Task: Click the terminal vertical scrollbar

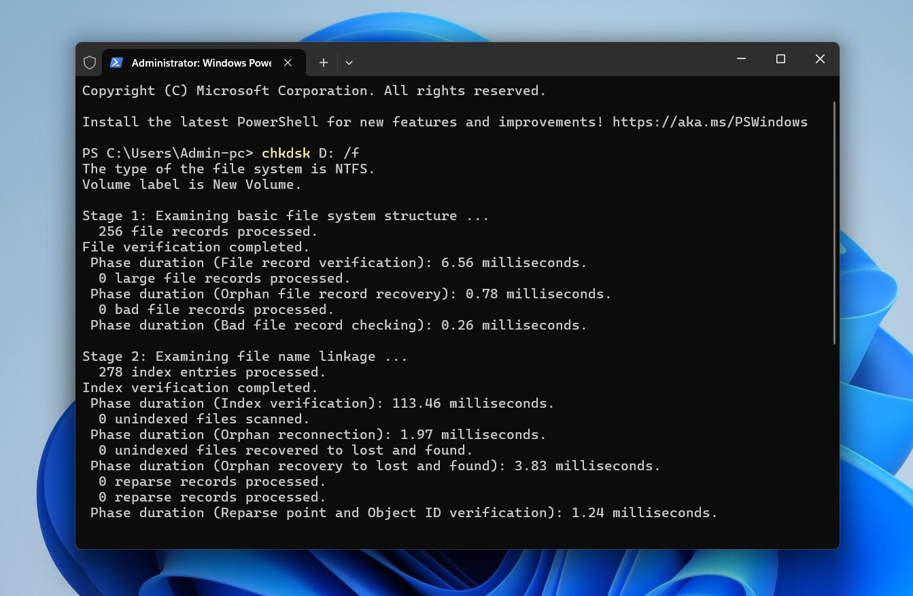Action: [834, 223]
